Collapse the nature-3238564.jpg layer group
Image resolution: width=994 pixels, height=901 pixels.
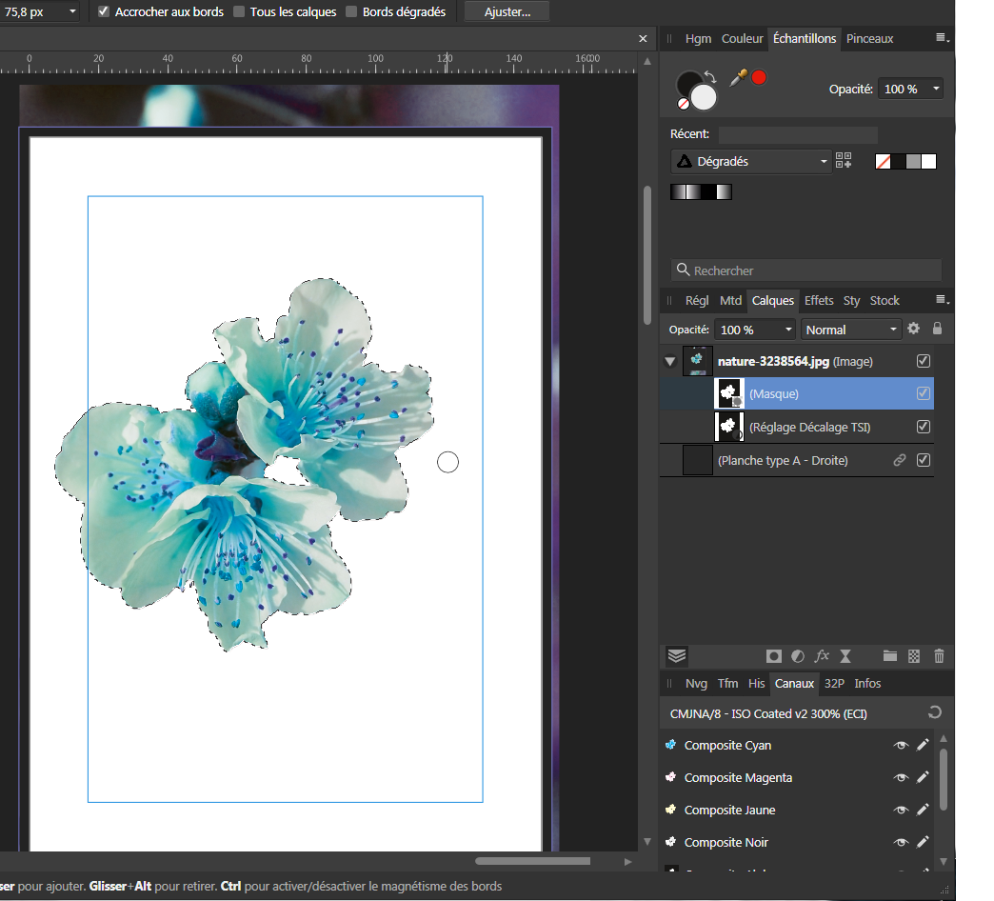pyautogui.click(x=670, y=361)
